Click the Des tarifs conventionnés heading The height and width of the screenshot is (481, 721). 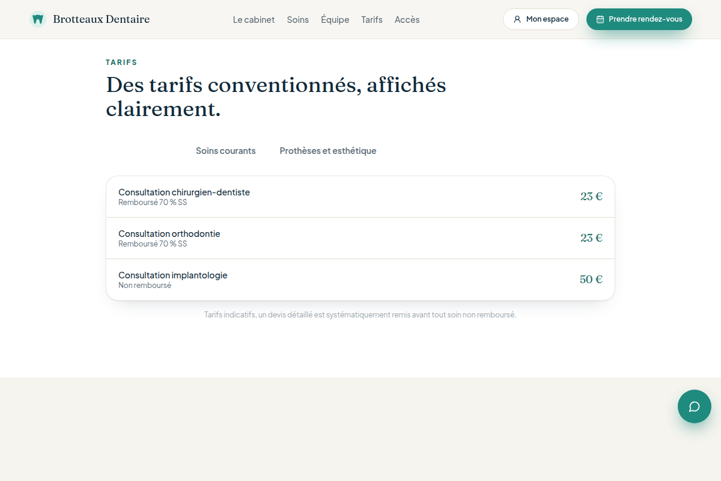point(276,97)
